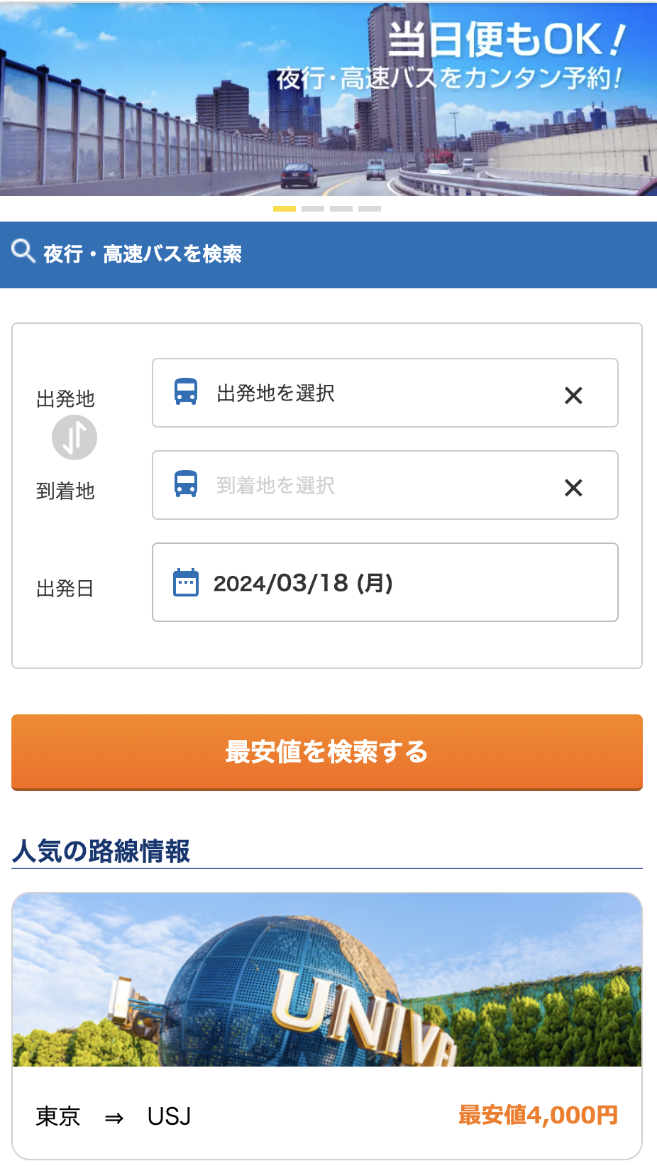
Task: Clear the departure location field
Action: click(573, 396)
